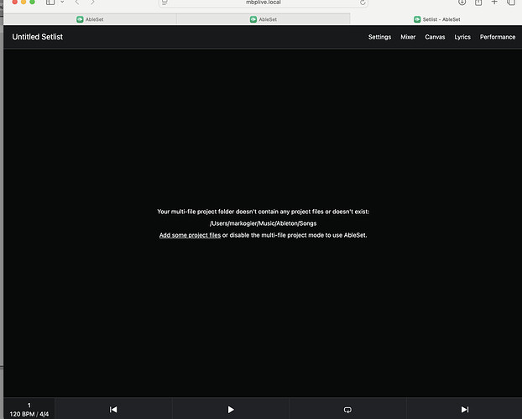The height and width of the screenshot is (419, 522).
Task: Open a new tab with plus icon
Action: [x=494, y=3]
